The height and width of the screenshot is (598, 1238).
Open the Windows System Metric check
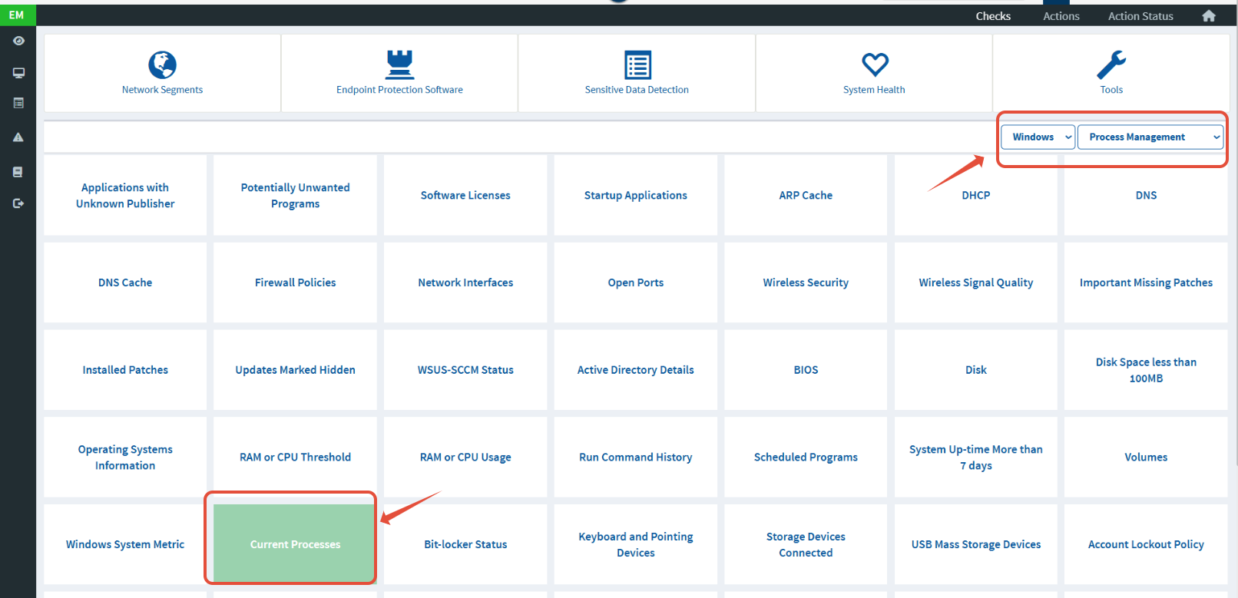click(125, 544)
